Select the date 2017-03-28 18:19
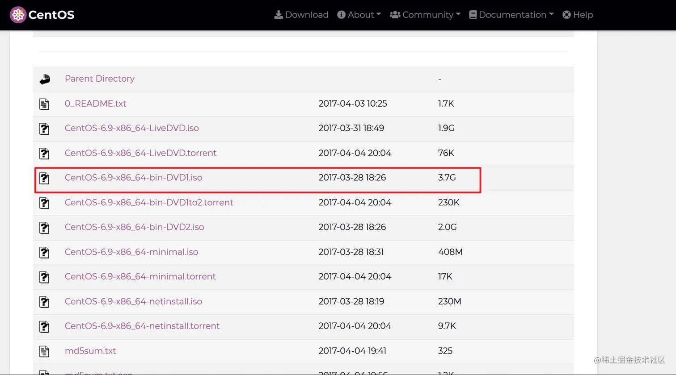This screenshot has width=676, height=375. pos(351,302)
